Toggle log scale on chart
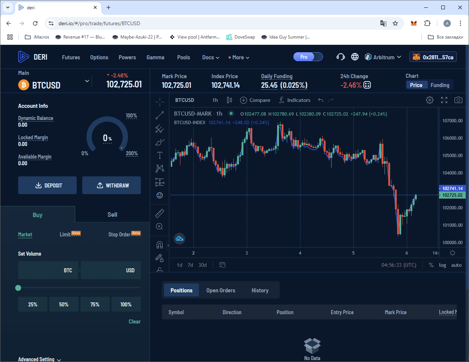The image size is (469, 362). [442, 265]
